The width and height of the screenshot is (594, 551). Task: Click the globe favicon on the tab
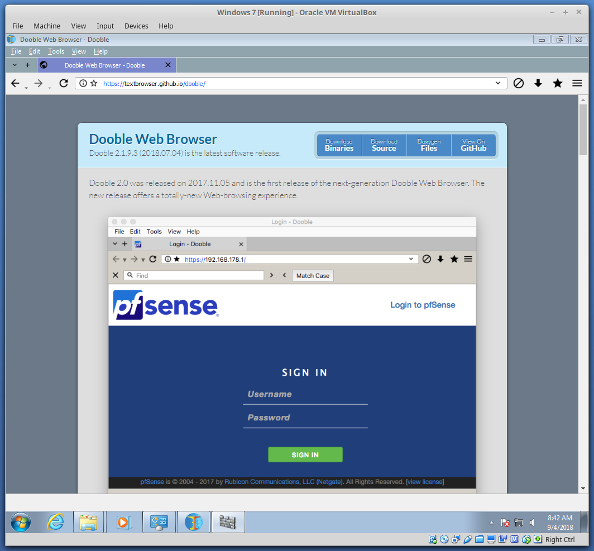[44, 65]
